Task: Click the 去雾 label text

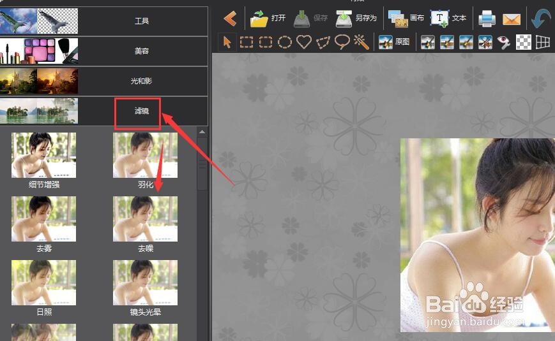Action: click(44, 249)
